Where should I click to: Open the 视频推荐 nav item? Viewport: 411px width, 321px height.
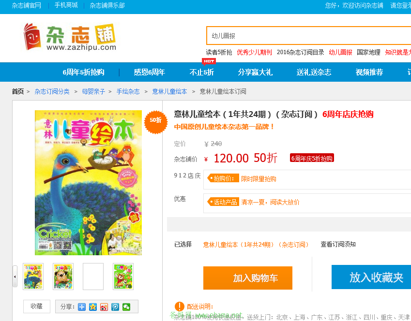click(x=369, y=72)
